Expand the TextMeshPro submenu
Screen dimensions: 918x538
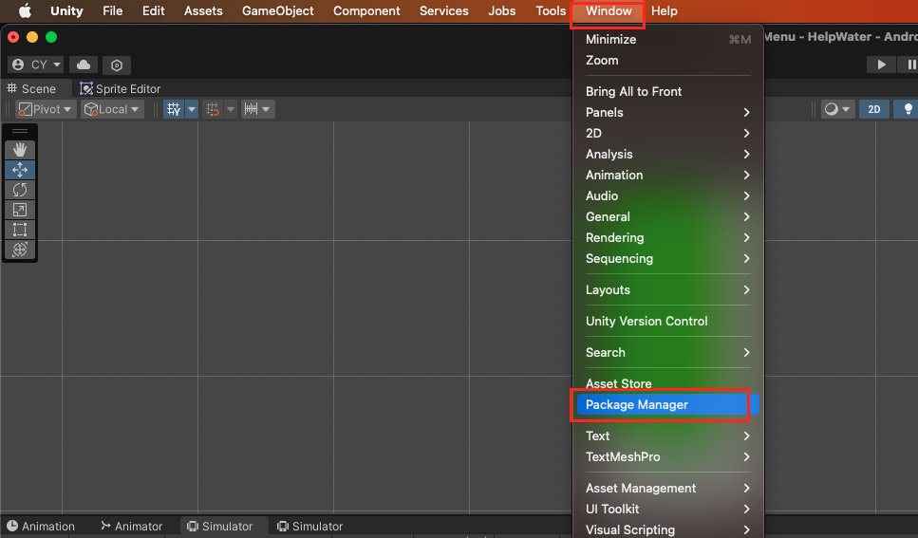click(x=668, y=457)
